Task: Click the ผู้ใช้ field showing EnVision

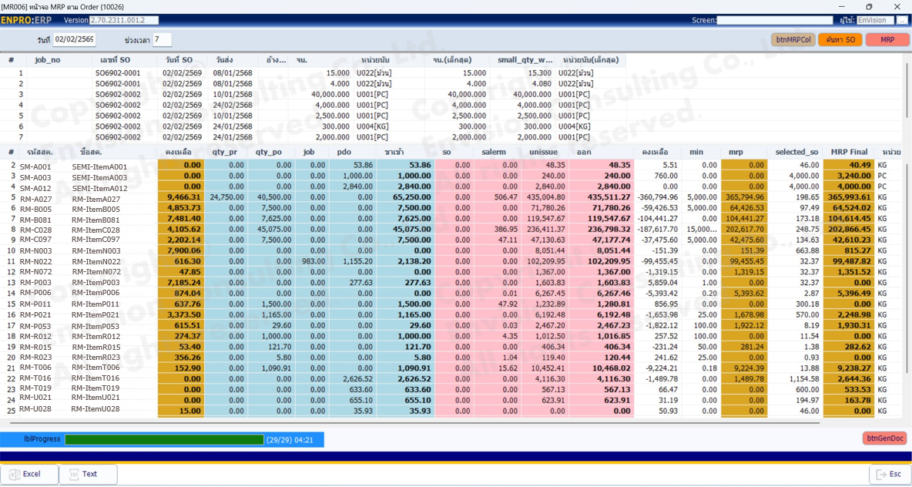Action: pyautogui.click(x=875, y=20)
